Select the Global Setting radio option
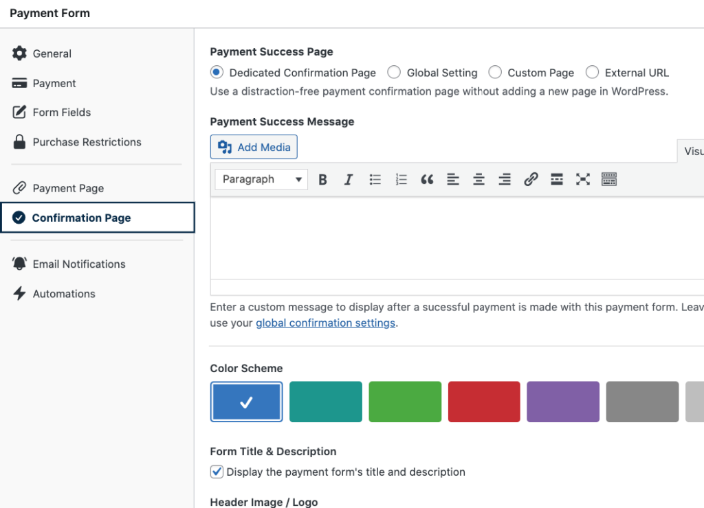The height and width of the screenshot is (508, 704). pyautogui.click(x=394, y=72)
